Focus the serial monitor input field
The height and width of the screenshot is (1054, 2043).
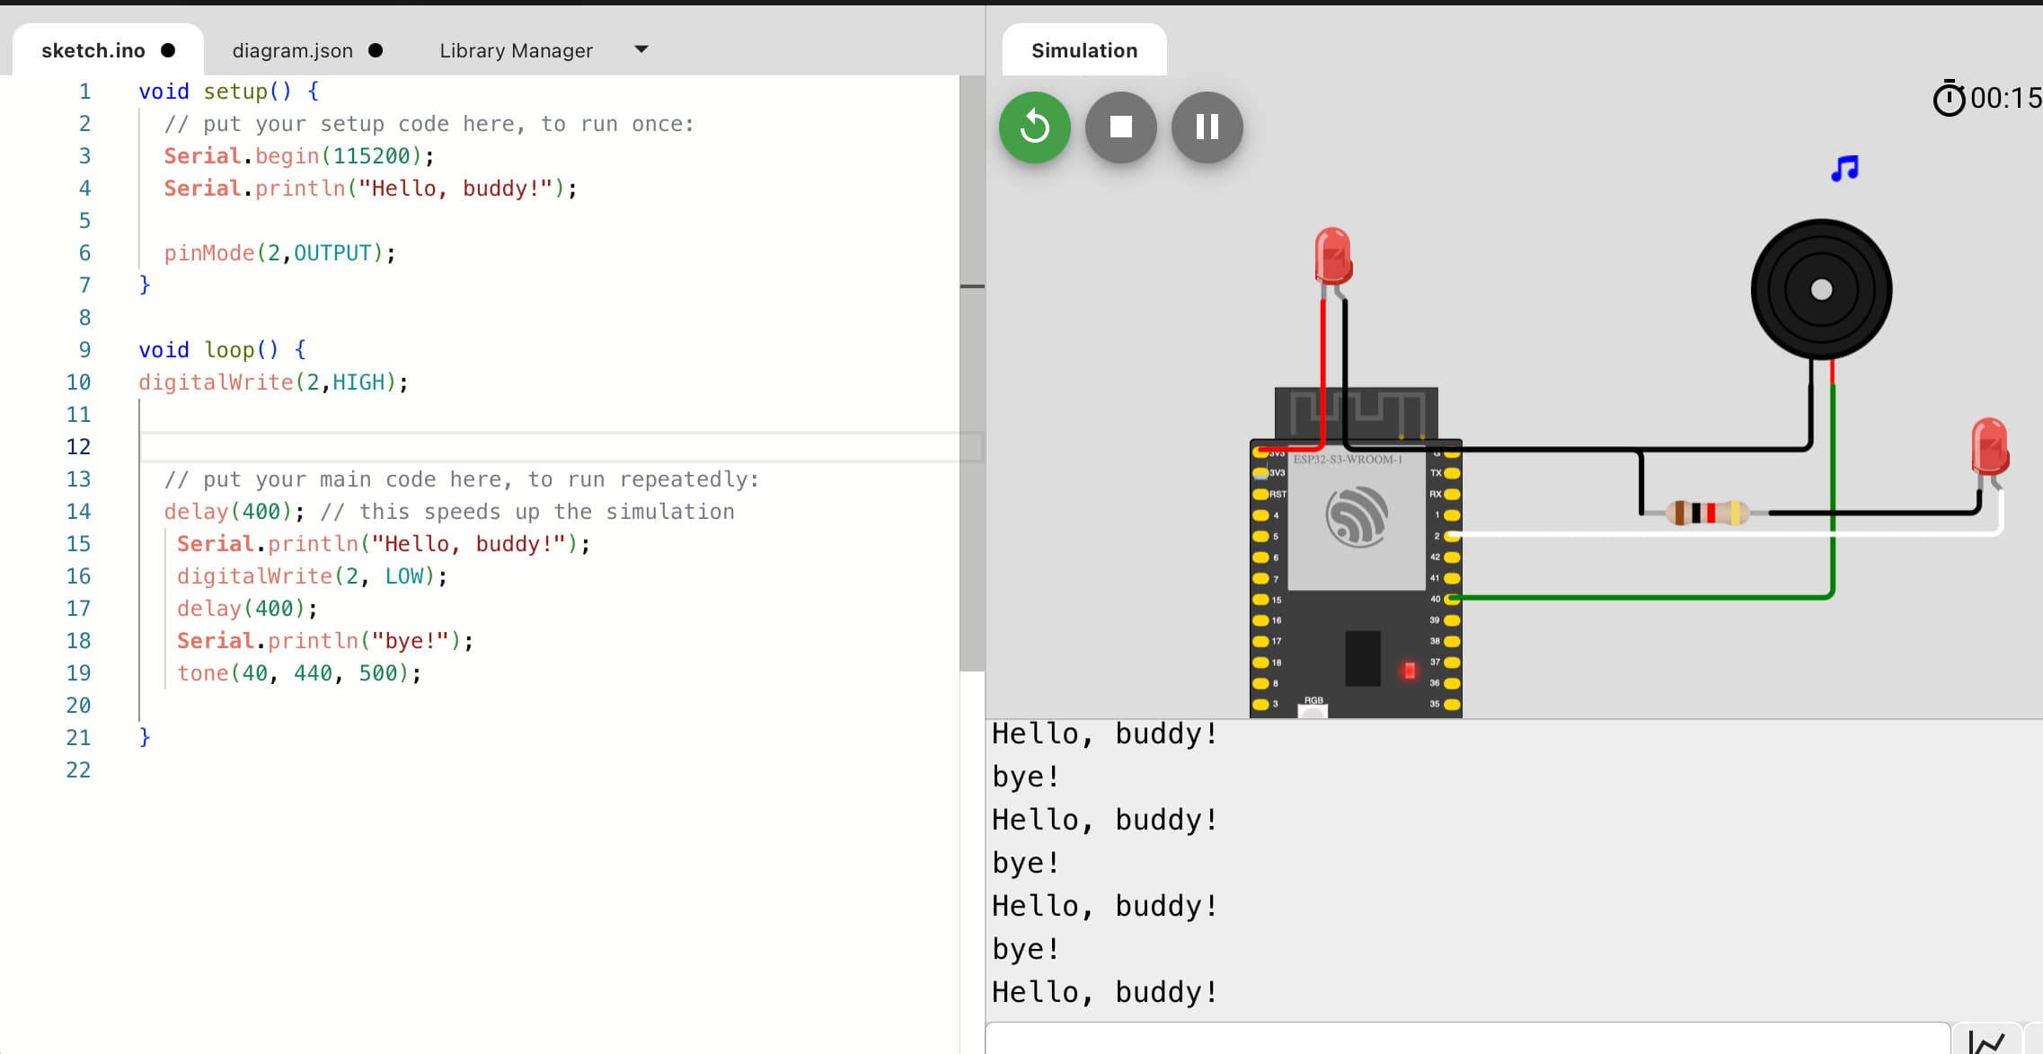click(1466, 1040)
